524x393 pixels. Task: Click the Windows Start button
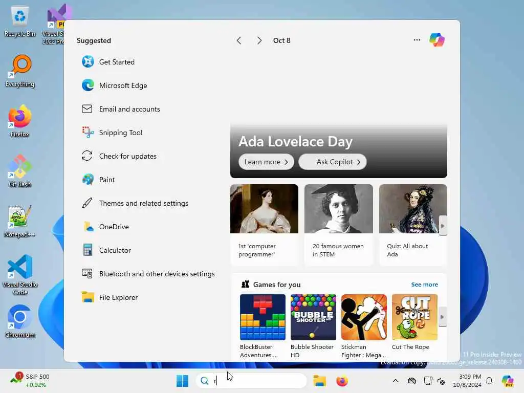coord(183,381)
